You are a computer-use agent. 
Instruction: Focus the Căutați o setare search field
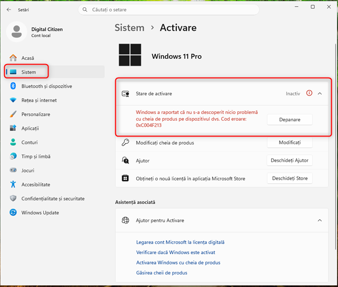168,10
